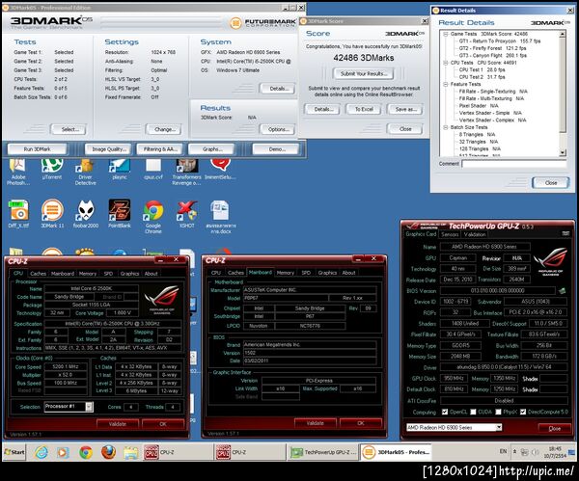Open the Diff_x.rtf file icon
This screenshot has width=579, height=481.
tap(18, 214)
